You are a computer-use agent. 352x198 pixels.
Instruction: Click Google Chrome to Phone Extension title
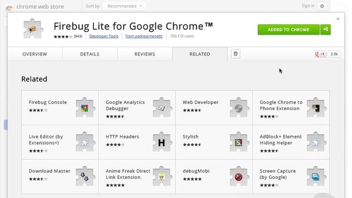(x=281, y=105)
